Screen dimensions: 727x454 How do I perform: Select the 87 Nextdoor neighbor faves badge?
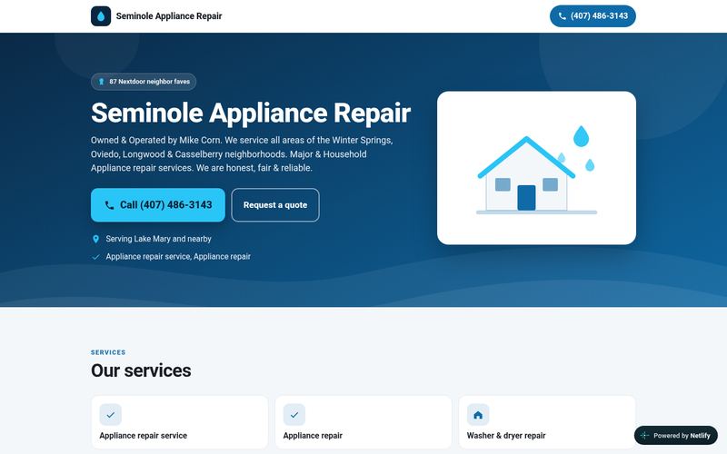144,82
